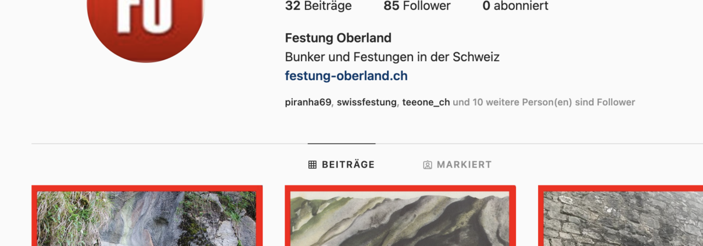Click the horizontal divider above the tabs
This screenshot has width=703, height=246.
(367, 144)
